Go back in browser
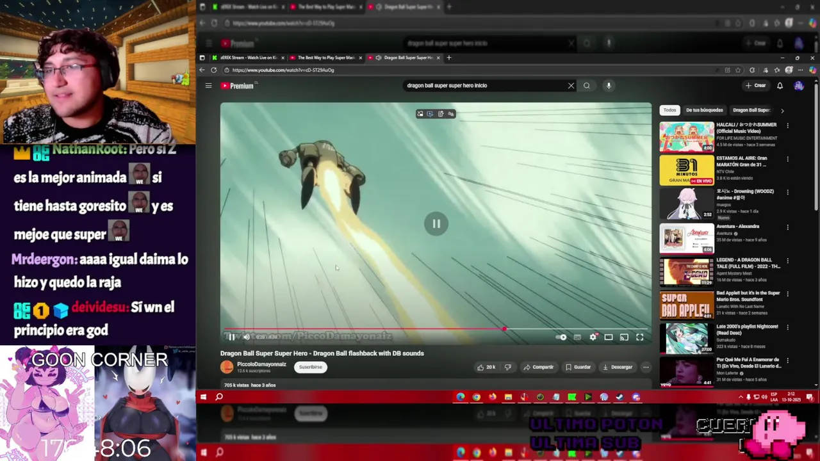Viewport: 820px width, 461px height. [x=202, y=70]
